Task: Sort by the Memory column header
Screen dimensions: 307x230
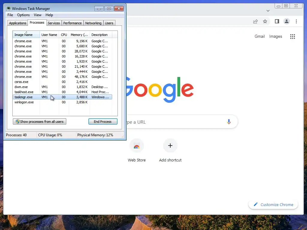Action: pos(79,35)
